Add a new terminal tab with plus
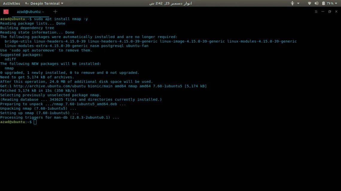This screenshot has height=191, width=341. pos(55,12)
